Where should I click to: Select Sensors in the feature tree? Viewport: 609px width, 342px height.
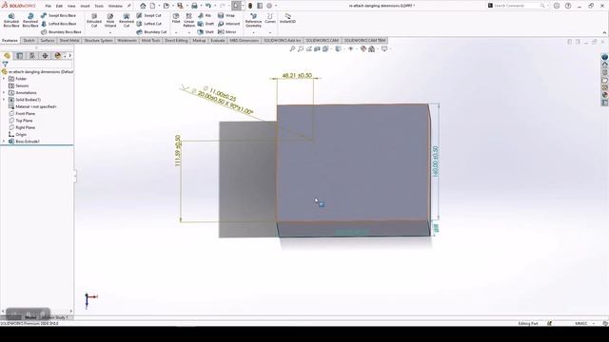pyautogui.click(x=18, y=85)
